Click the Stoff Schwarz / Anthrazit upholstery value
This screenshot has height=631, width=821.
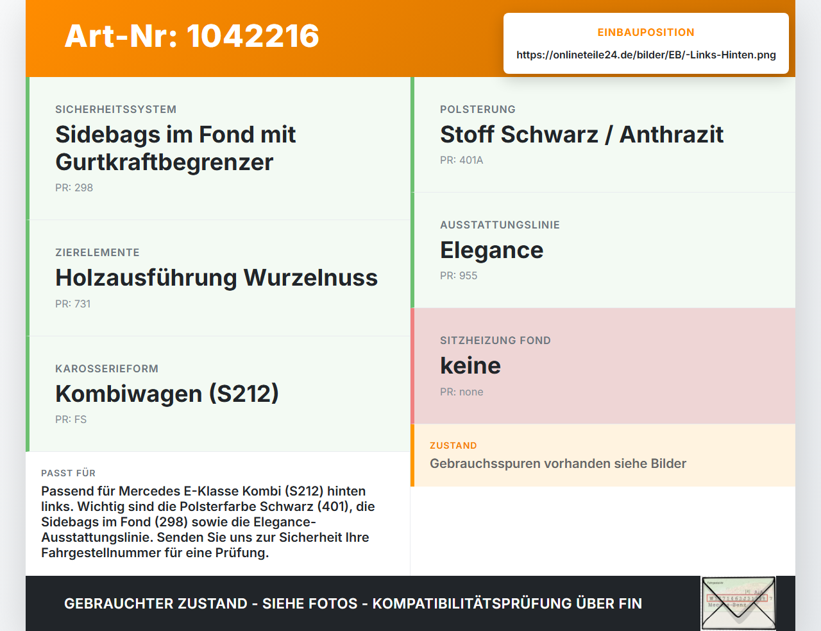click(582, 134)
